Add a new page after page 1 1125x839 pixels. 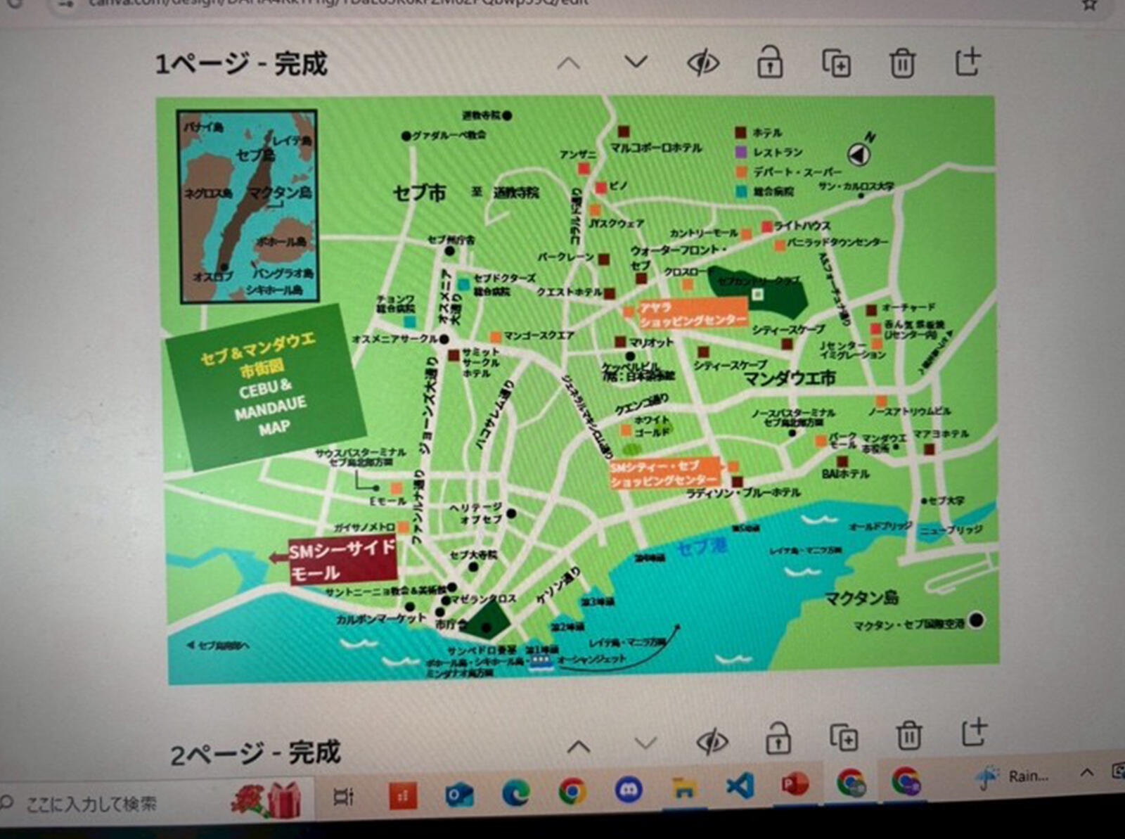click(967, 62)
